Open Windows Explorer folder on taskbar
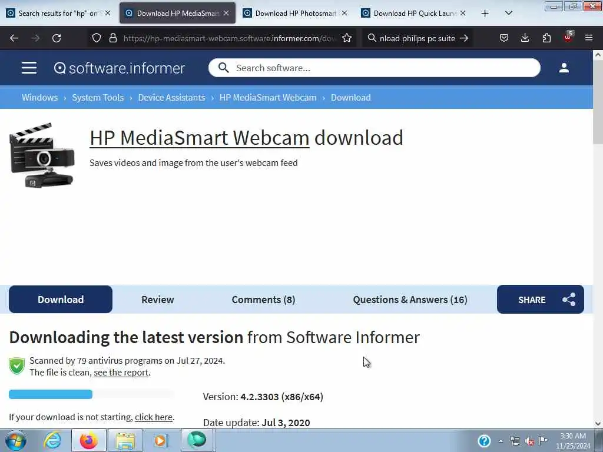Image resolution: width=603 pixels, height=452 pixels. [x=125, y=440]
